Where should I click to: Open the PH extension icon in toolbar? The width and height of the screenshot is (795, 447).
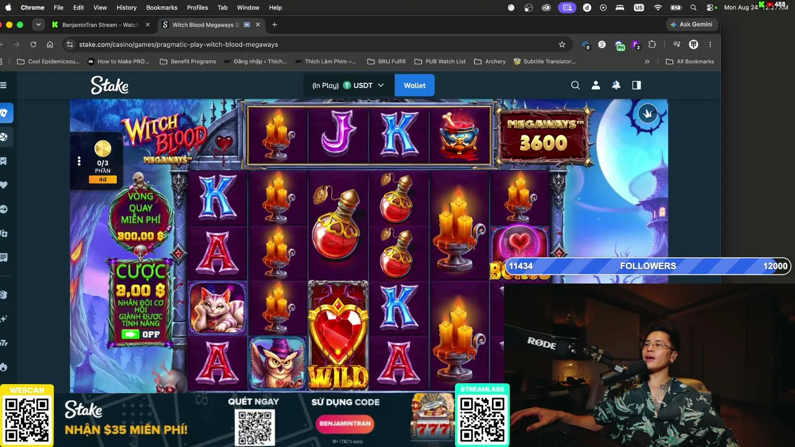point(620,45)
